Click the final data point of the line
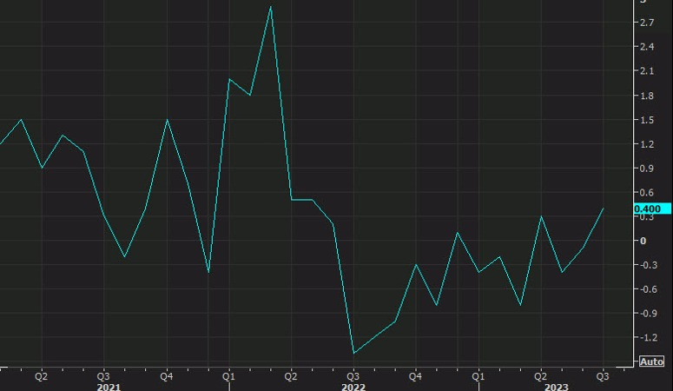673x391 pixels. click(x=604, y=209)
